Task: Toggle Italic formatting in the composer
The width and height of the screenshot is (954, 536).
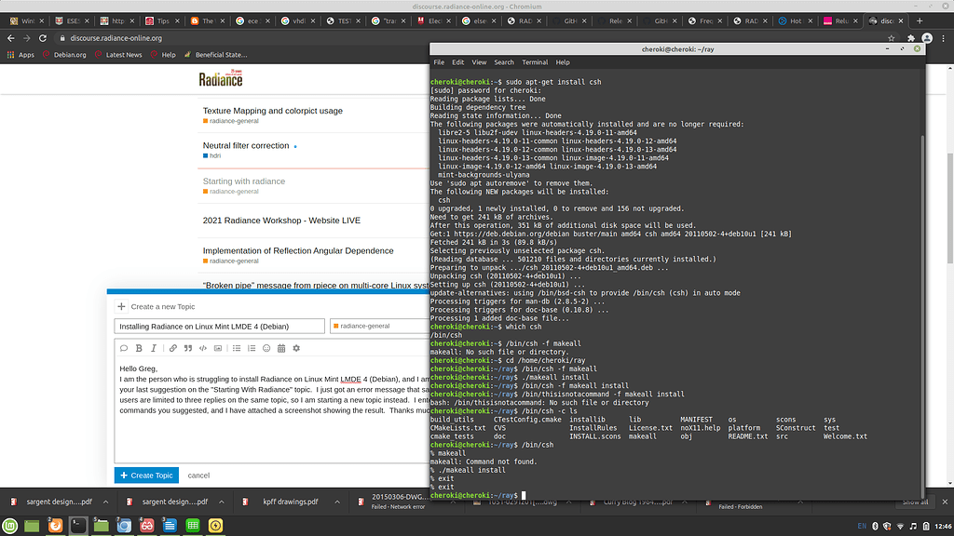Action: pos(153,347)
